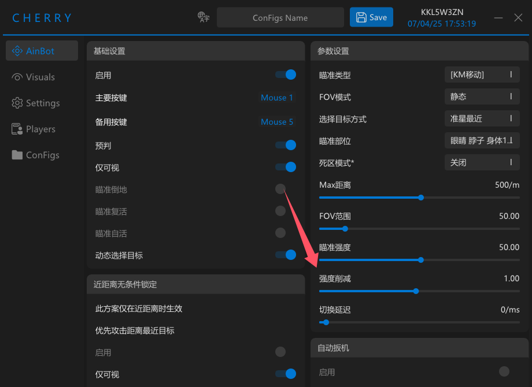Change the 主要按键 Mouse 1 binding
Viewport: 532px width, 387px height.
pyautogui.click(x=277, y=98)
